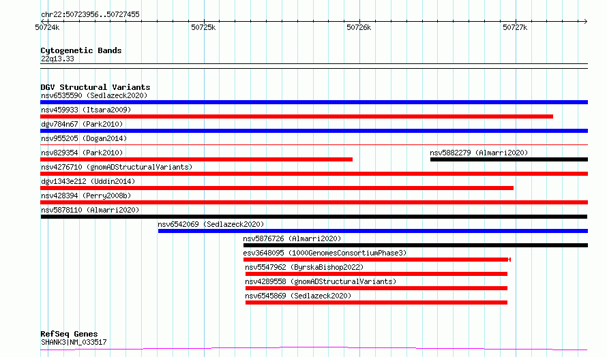Image resolution: width=607 pixels, height=357 pixels.
Task: Select the 22q13.33 band label
Action: click(x=57, y=59)
